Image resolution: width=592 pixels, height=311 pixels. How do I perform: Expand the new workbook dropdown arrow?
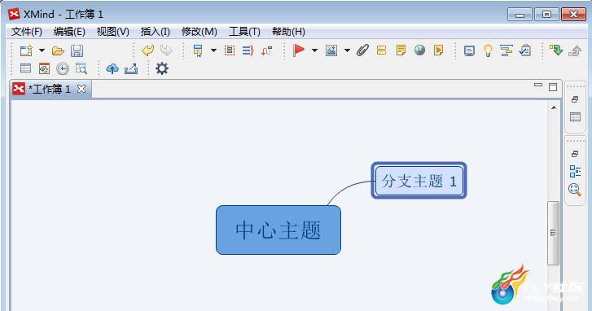click(42, 50)
